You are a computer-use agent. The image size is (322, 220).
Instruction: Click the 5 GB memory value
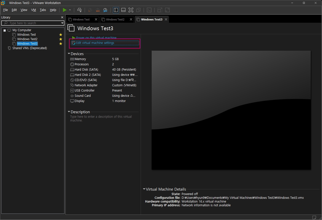tap(115, 59)
